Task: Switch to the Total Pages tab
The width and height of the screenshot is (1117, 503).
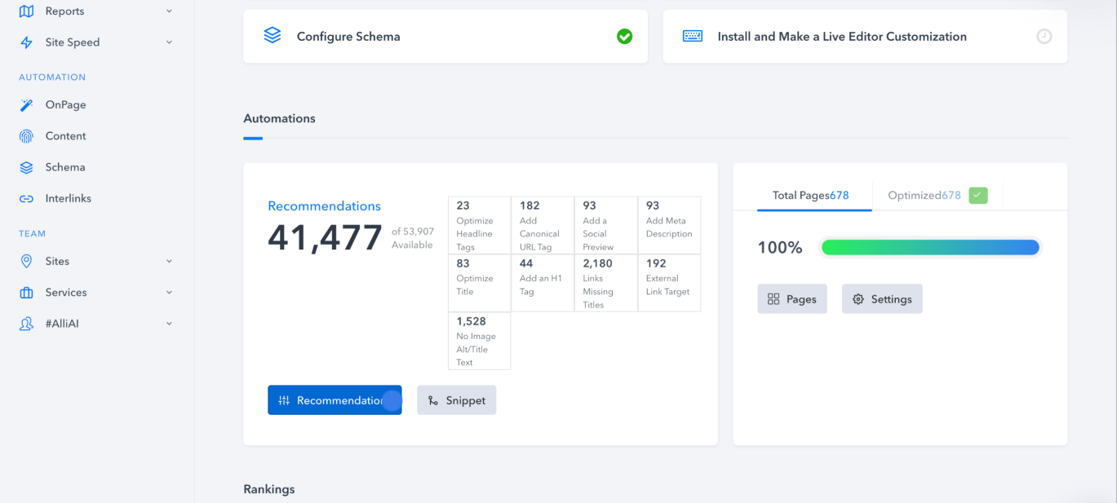Action: [813, 196]
